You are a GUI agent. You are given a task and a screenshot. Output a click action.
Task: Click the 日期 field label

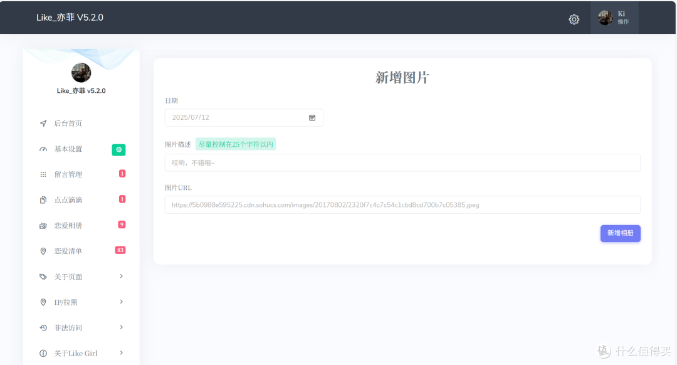click(171, 100)
